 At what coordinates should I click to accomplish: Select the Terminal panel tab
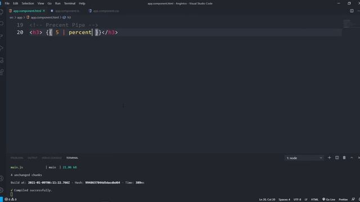(72, 158)
